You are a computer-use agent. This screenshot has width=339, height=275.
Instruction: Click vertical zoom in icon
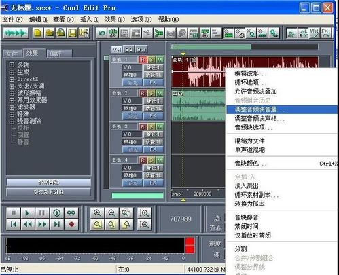[x=144, y=213]
